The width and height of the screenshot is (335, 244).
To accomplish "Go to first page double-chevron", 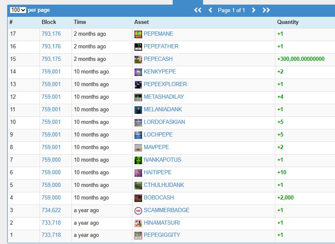I will tap(198, 10).
